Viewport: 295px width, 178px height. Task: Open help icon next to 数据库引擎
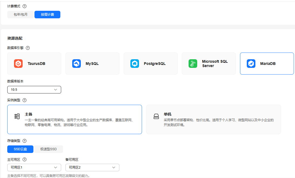tap(28, 48)
